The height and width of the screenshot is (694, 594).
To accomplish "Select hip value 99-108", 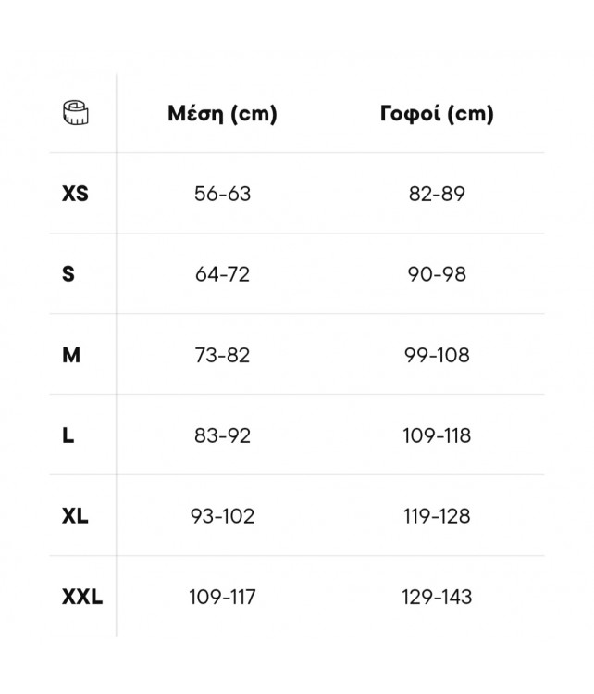I will click(x=437, y=355).
